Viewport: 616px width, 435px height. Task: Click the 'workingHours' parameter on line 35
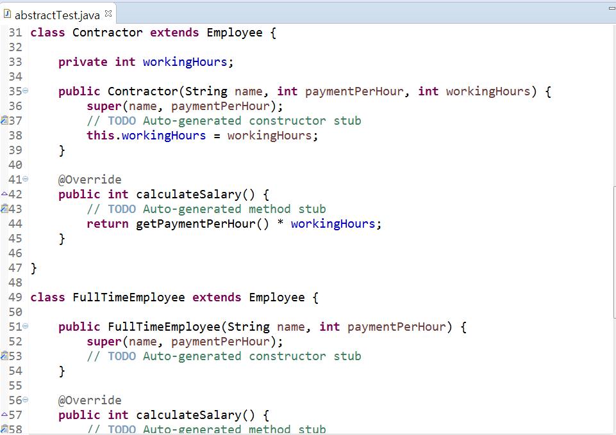point(488,91)
